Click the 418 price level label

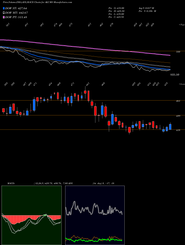pos(178,130)
